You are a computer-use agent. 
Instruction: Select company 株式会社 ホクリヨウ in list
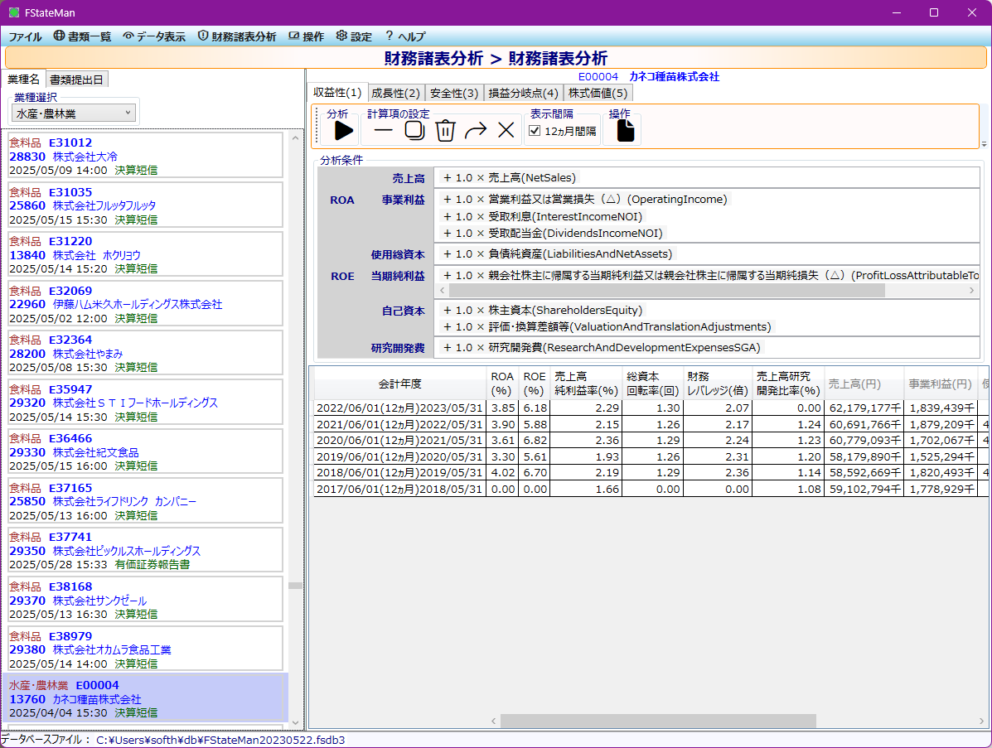[145, 255]
